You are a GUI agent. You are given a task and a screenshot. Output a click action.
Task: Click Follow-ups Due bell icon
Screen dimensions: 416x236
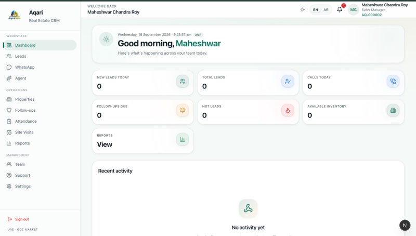click(183, 110)
